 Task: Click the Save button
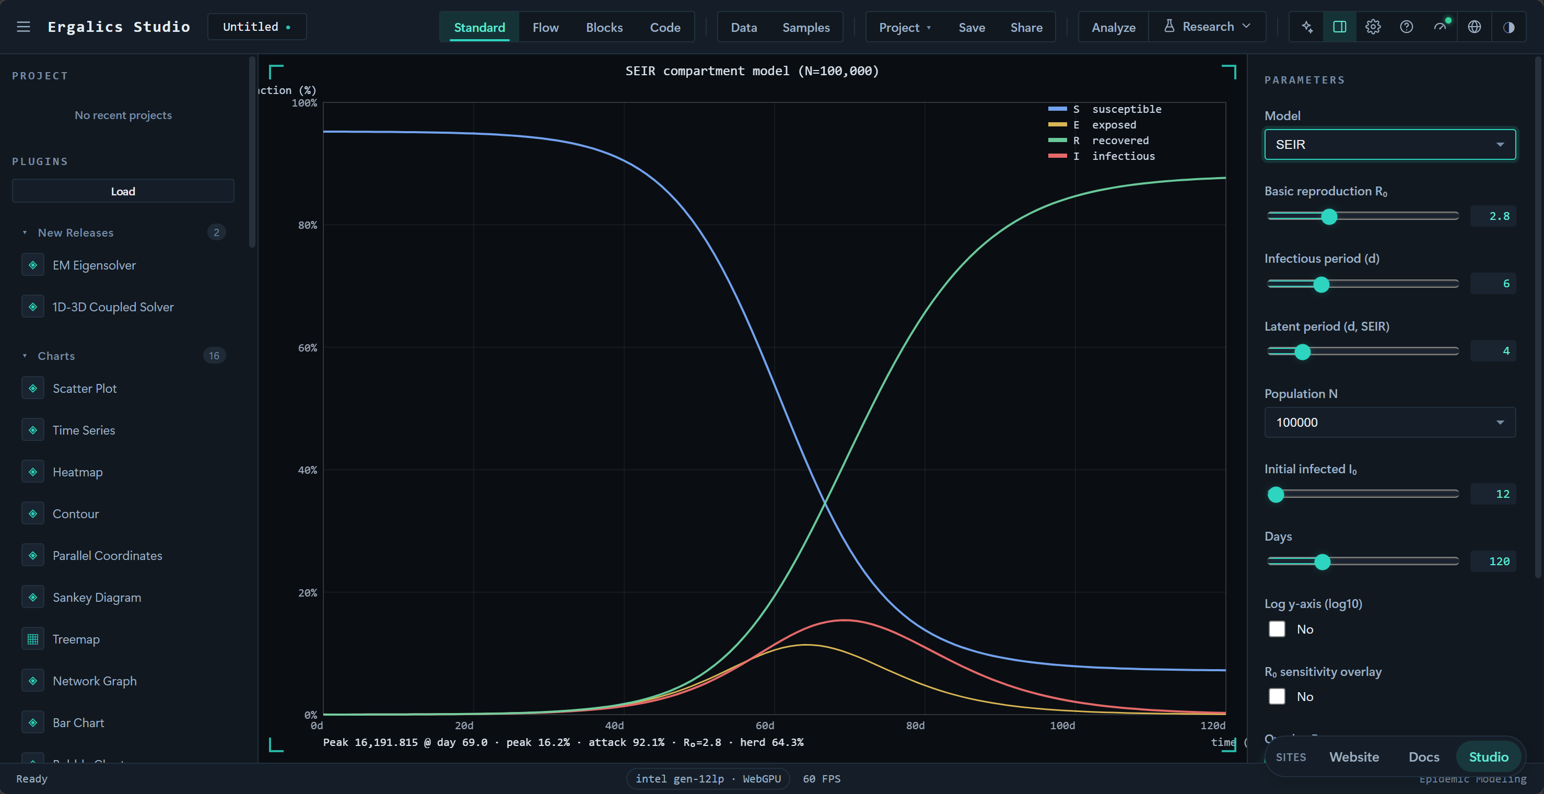click(x=972, y=27)
